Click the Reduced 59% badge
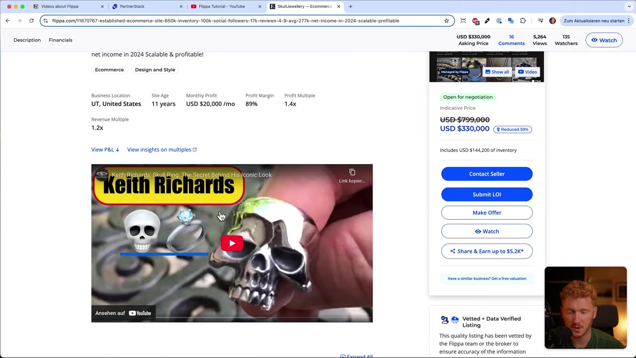The height and width of the screenshot is (358, 636). pyautogui.click(x=513, y=129)
